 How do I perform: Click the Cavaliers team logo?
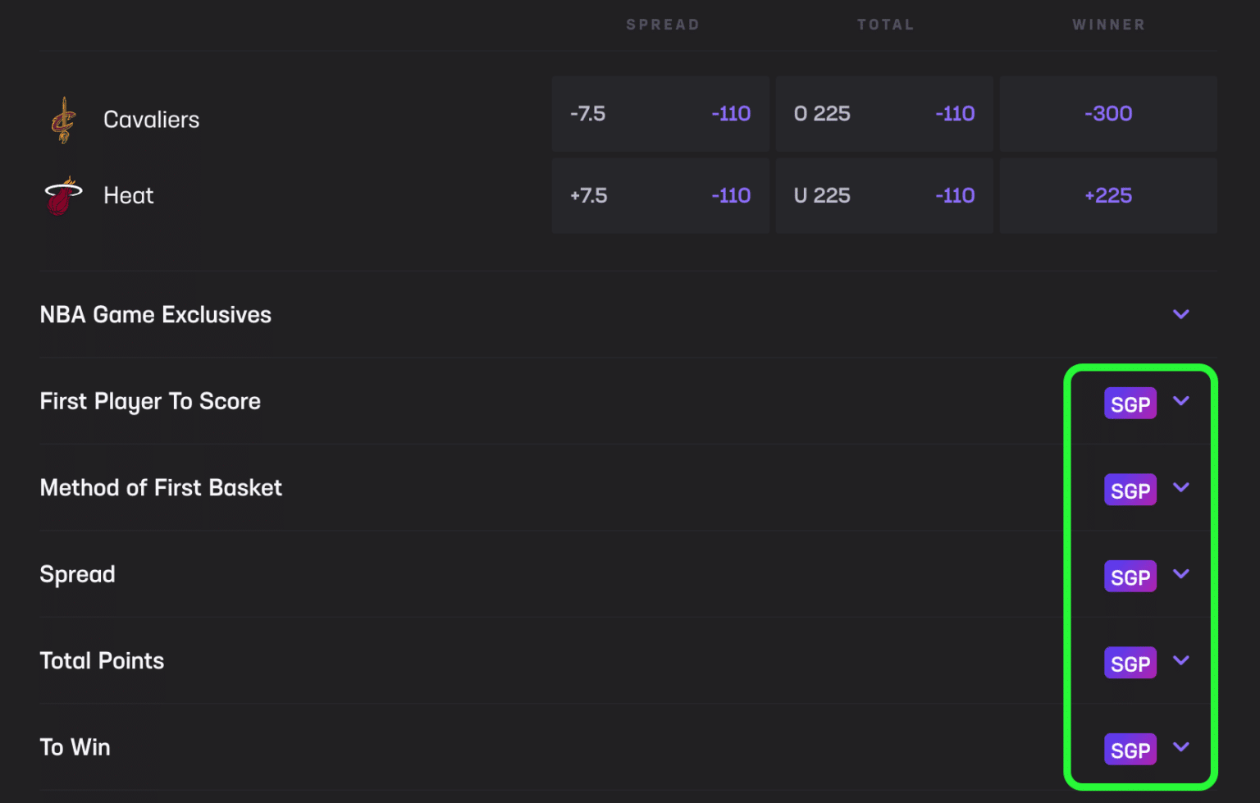63,119
